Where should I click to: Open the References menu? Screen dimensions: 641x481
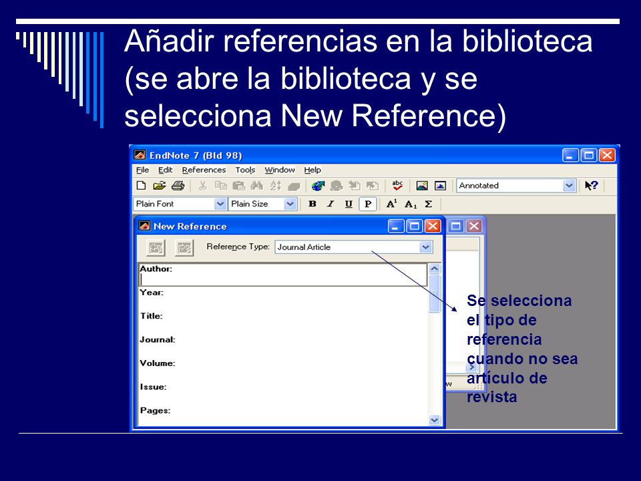click(204, 170)
